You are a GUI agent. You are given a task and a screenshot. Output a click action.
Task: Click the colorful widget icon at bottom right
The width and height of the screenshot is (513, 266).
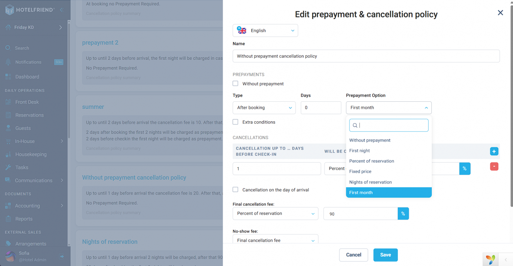pyautogui.click(x=491, y=260)
